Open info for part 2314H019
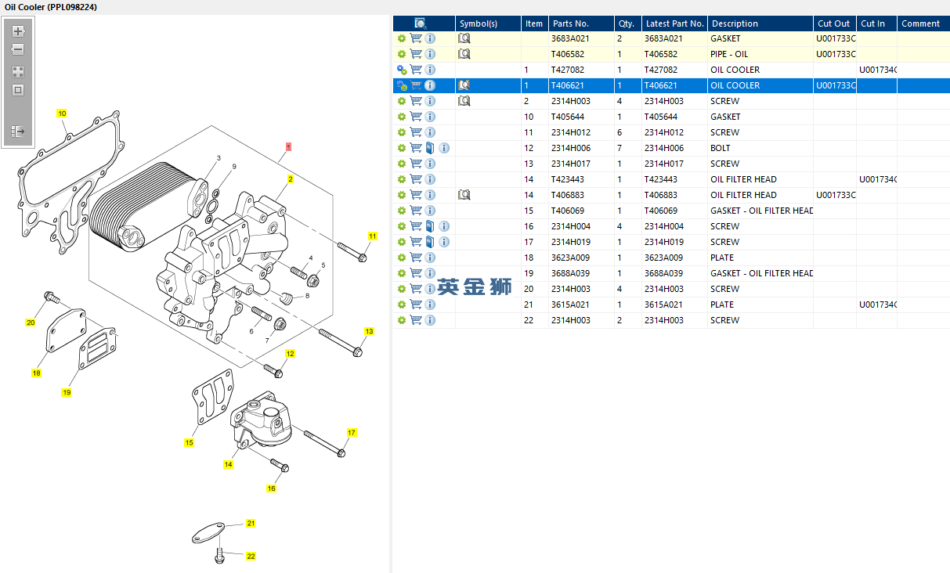The height and width of the screenshot is (573, 950). click(x=444, y=242)
